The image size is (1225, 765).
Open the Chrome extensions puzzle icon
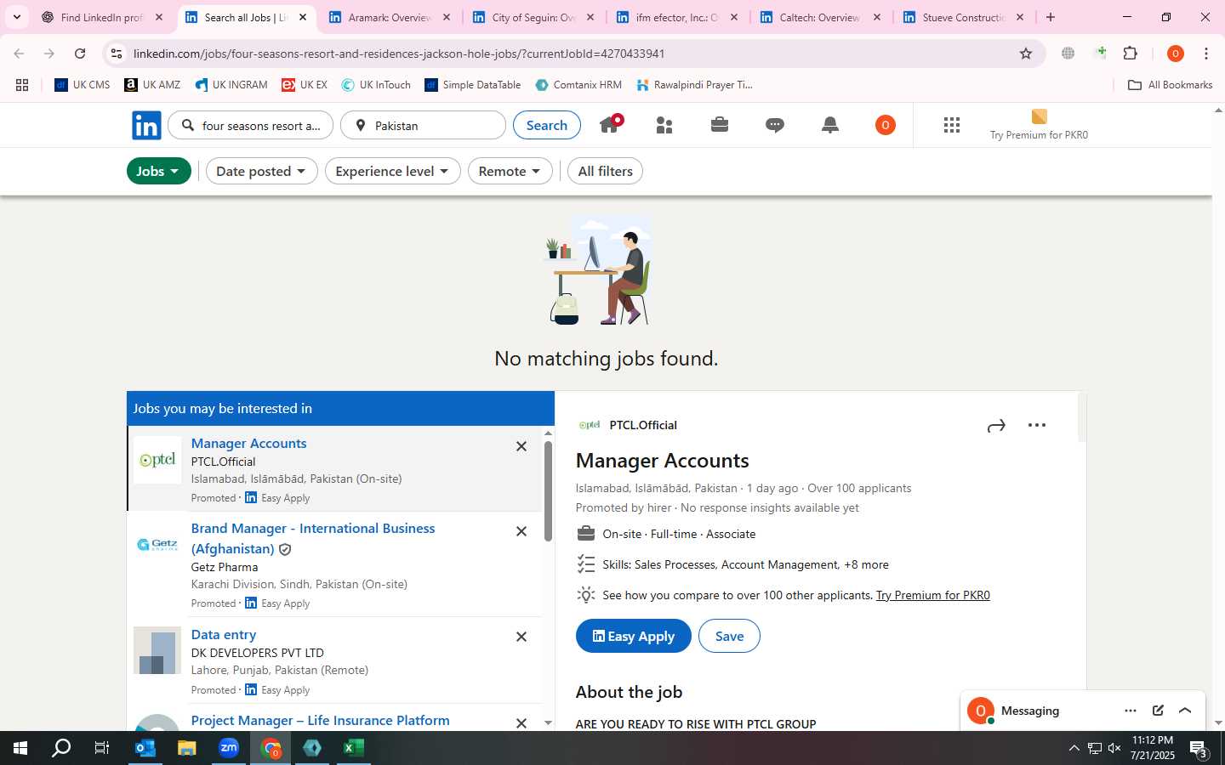click(1131, 54)
